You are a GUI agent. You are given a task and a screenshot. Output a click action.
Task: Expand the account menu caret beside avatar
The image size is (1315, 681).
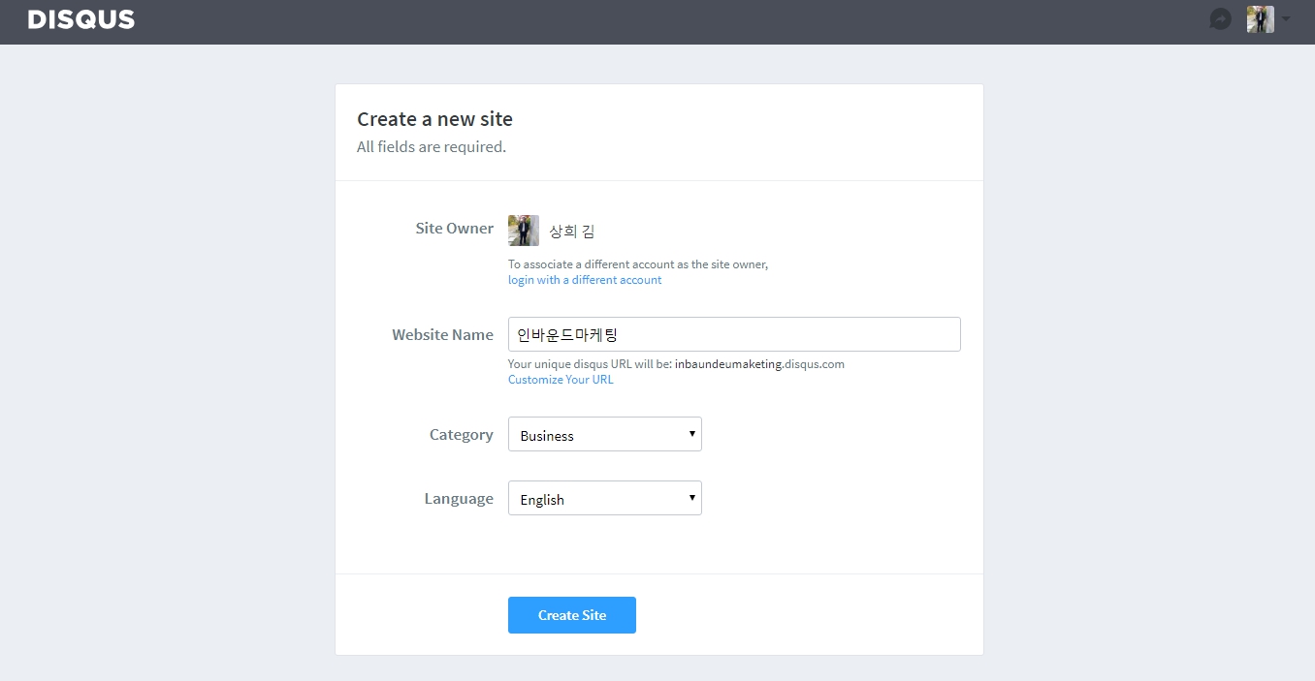coord(1286,19)
